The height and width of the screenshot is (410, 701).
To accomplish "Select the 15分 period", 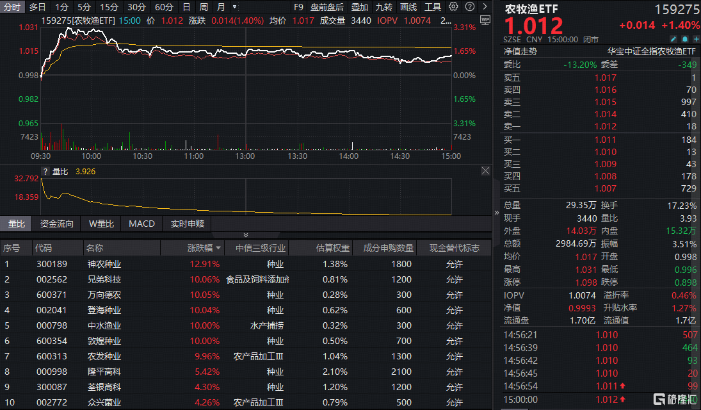I will 109,7.
